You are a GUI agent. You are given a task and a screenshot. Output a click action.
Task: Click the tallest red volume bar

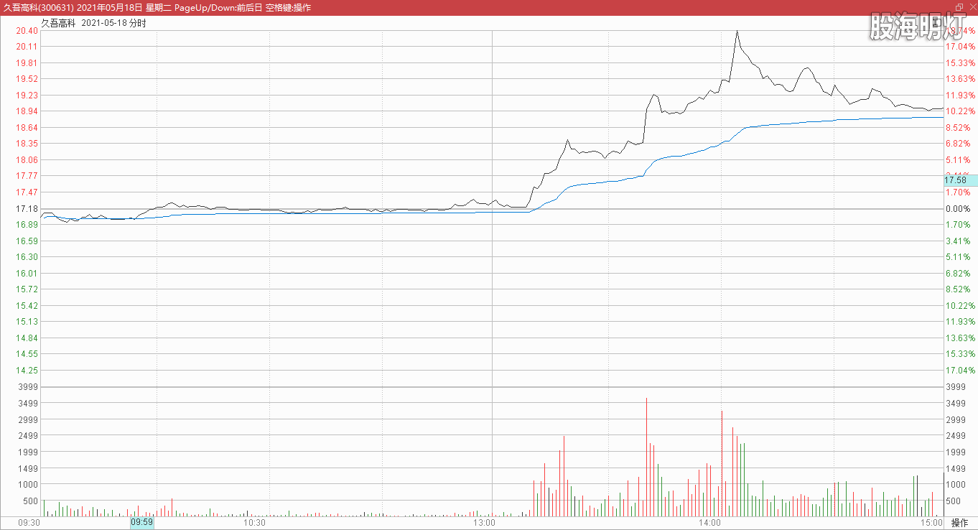tap(646, 457)
